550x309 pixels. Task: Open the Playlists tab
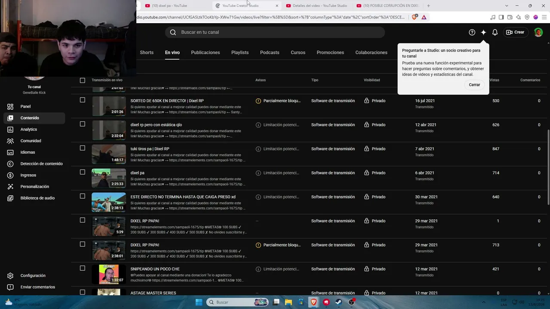pos(240,52)
